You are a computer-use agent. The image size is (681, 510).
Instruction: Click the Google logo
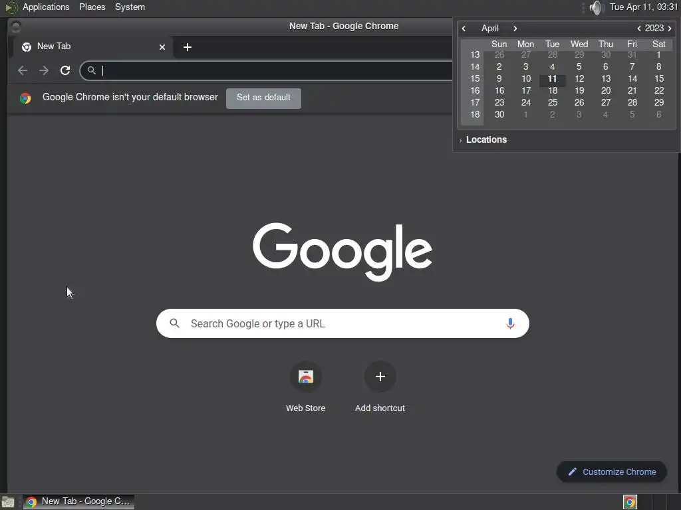342,252
